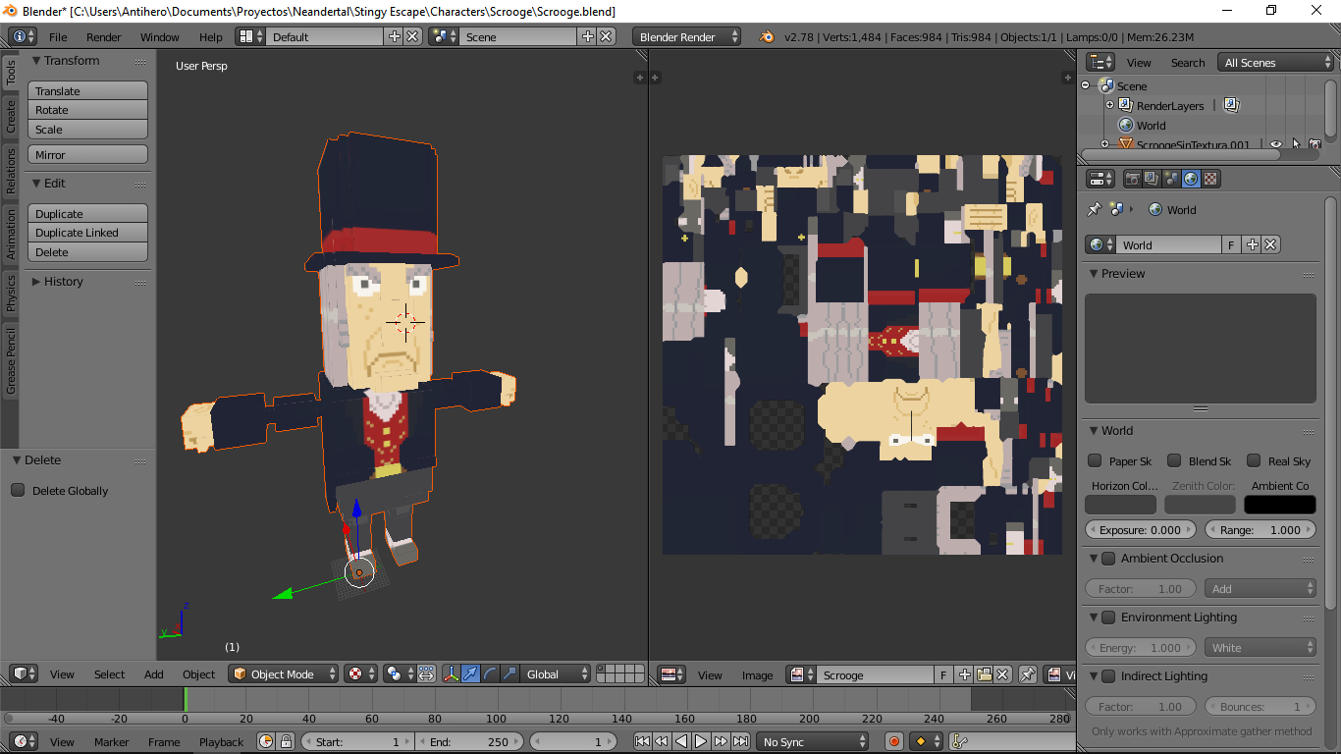
Task: Click the record auto-keyframe button in timeline
Action: [893, 742]
